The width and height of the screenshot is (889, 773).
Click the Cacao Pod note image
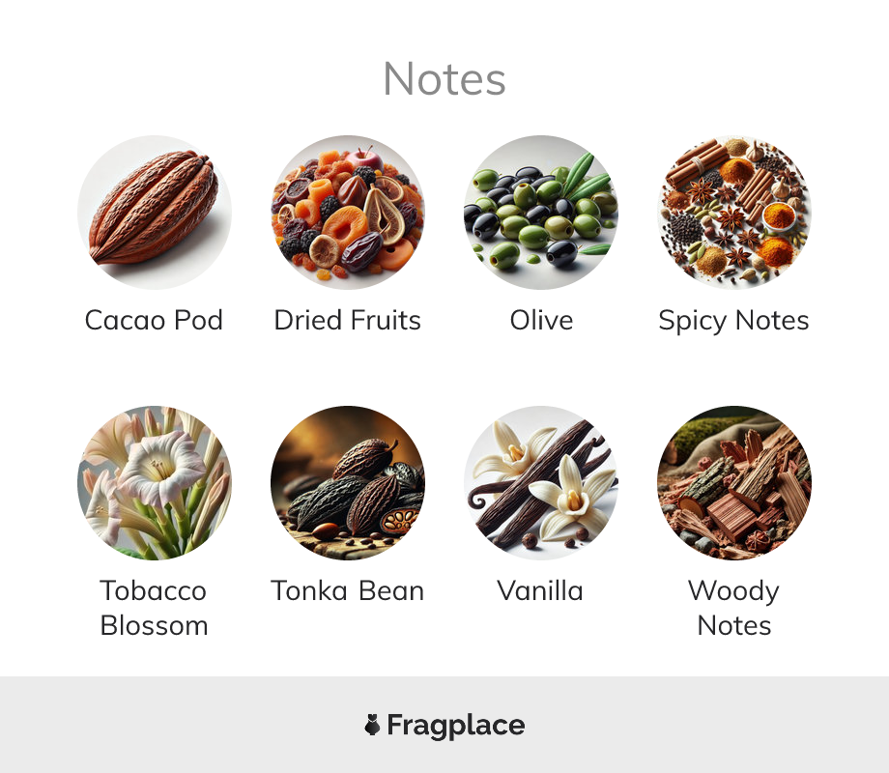pos(155,213)
